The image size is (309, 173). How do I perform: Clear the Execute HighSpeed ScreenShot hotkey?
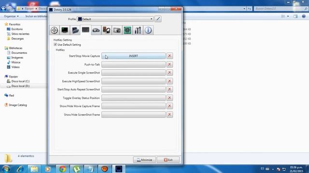pyautogui.click(x=169, y=81)
